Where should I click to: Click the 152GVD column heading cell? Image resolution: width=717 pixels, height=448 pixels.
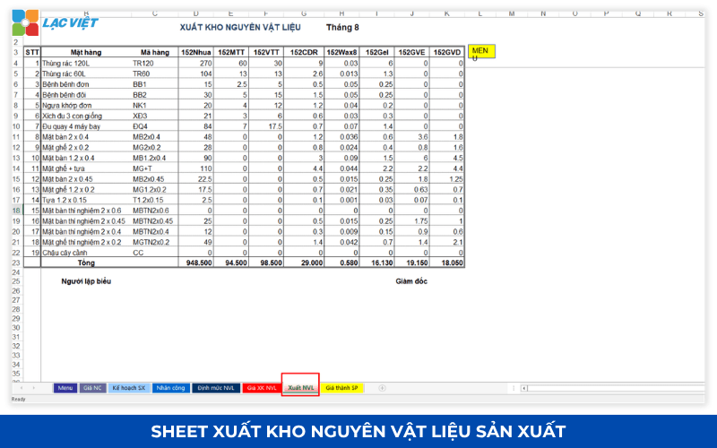[x=446, y=52]
